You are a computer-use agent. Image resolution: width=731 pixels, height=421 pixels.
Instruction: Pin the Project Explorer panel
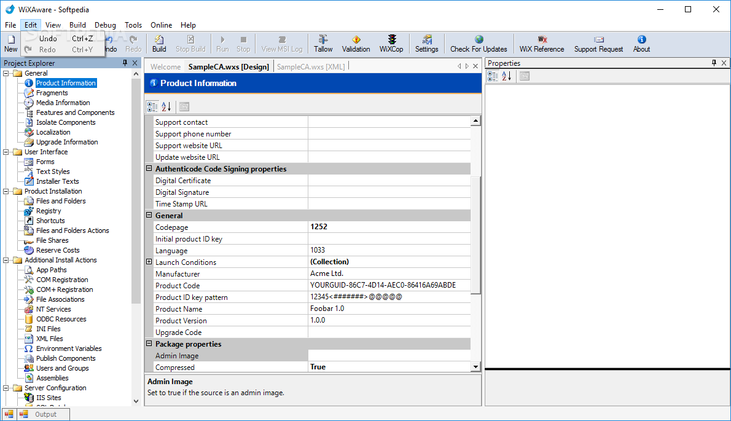(x=125, y=63)
